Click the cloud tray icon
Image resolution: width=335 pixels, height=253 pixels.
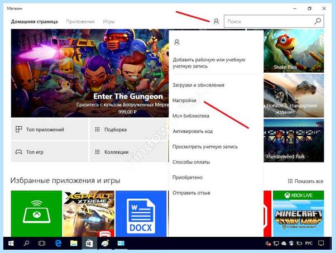tap(284, 243)
